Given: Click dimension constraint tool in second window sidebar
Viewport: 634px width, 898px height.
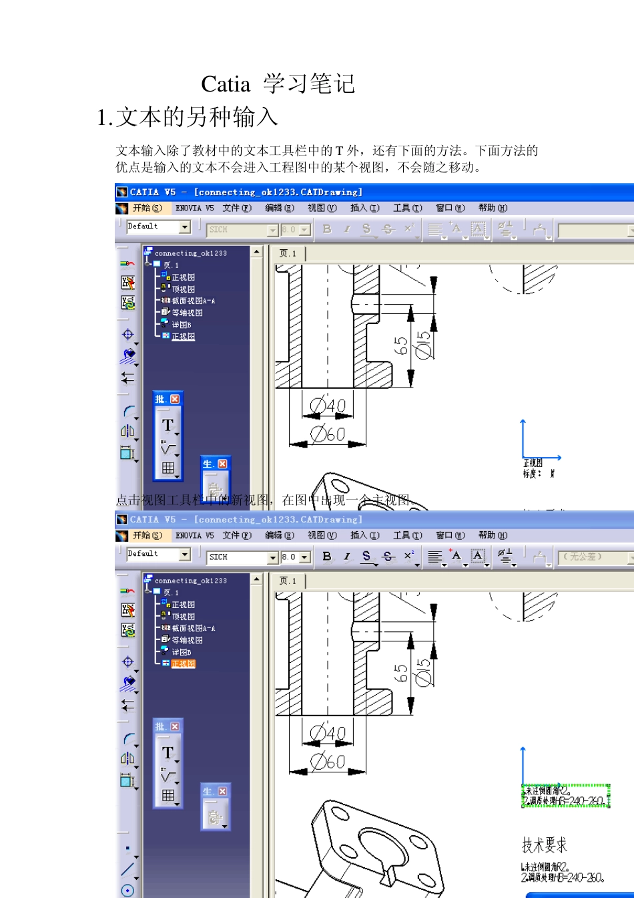Looking at the screenshot, I should [x=127, y=780].
